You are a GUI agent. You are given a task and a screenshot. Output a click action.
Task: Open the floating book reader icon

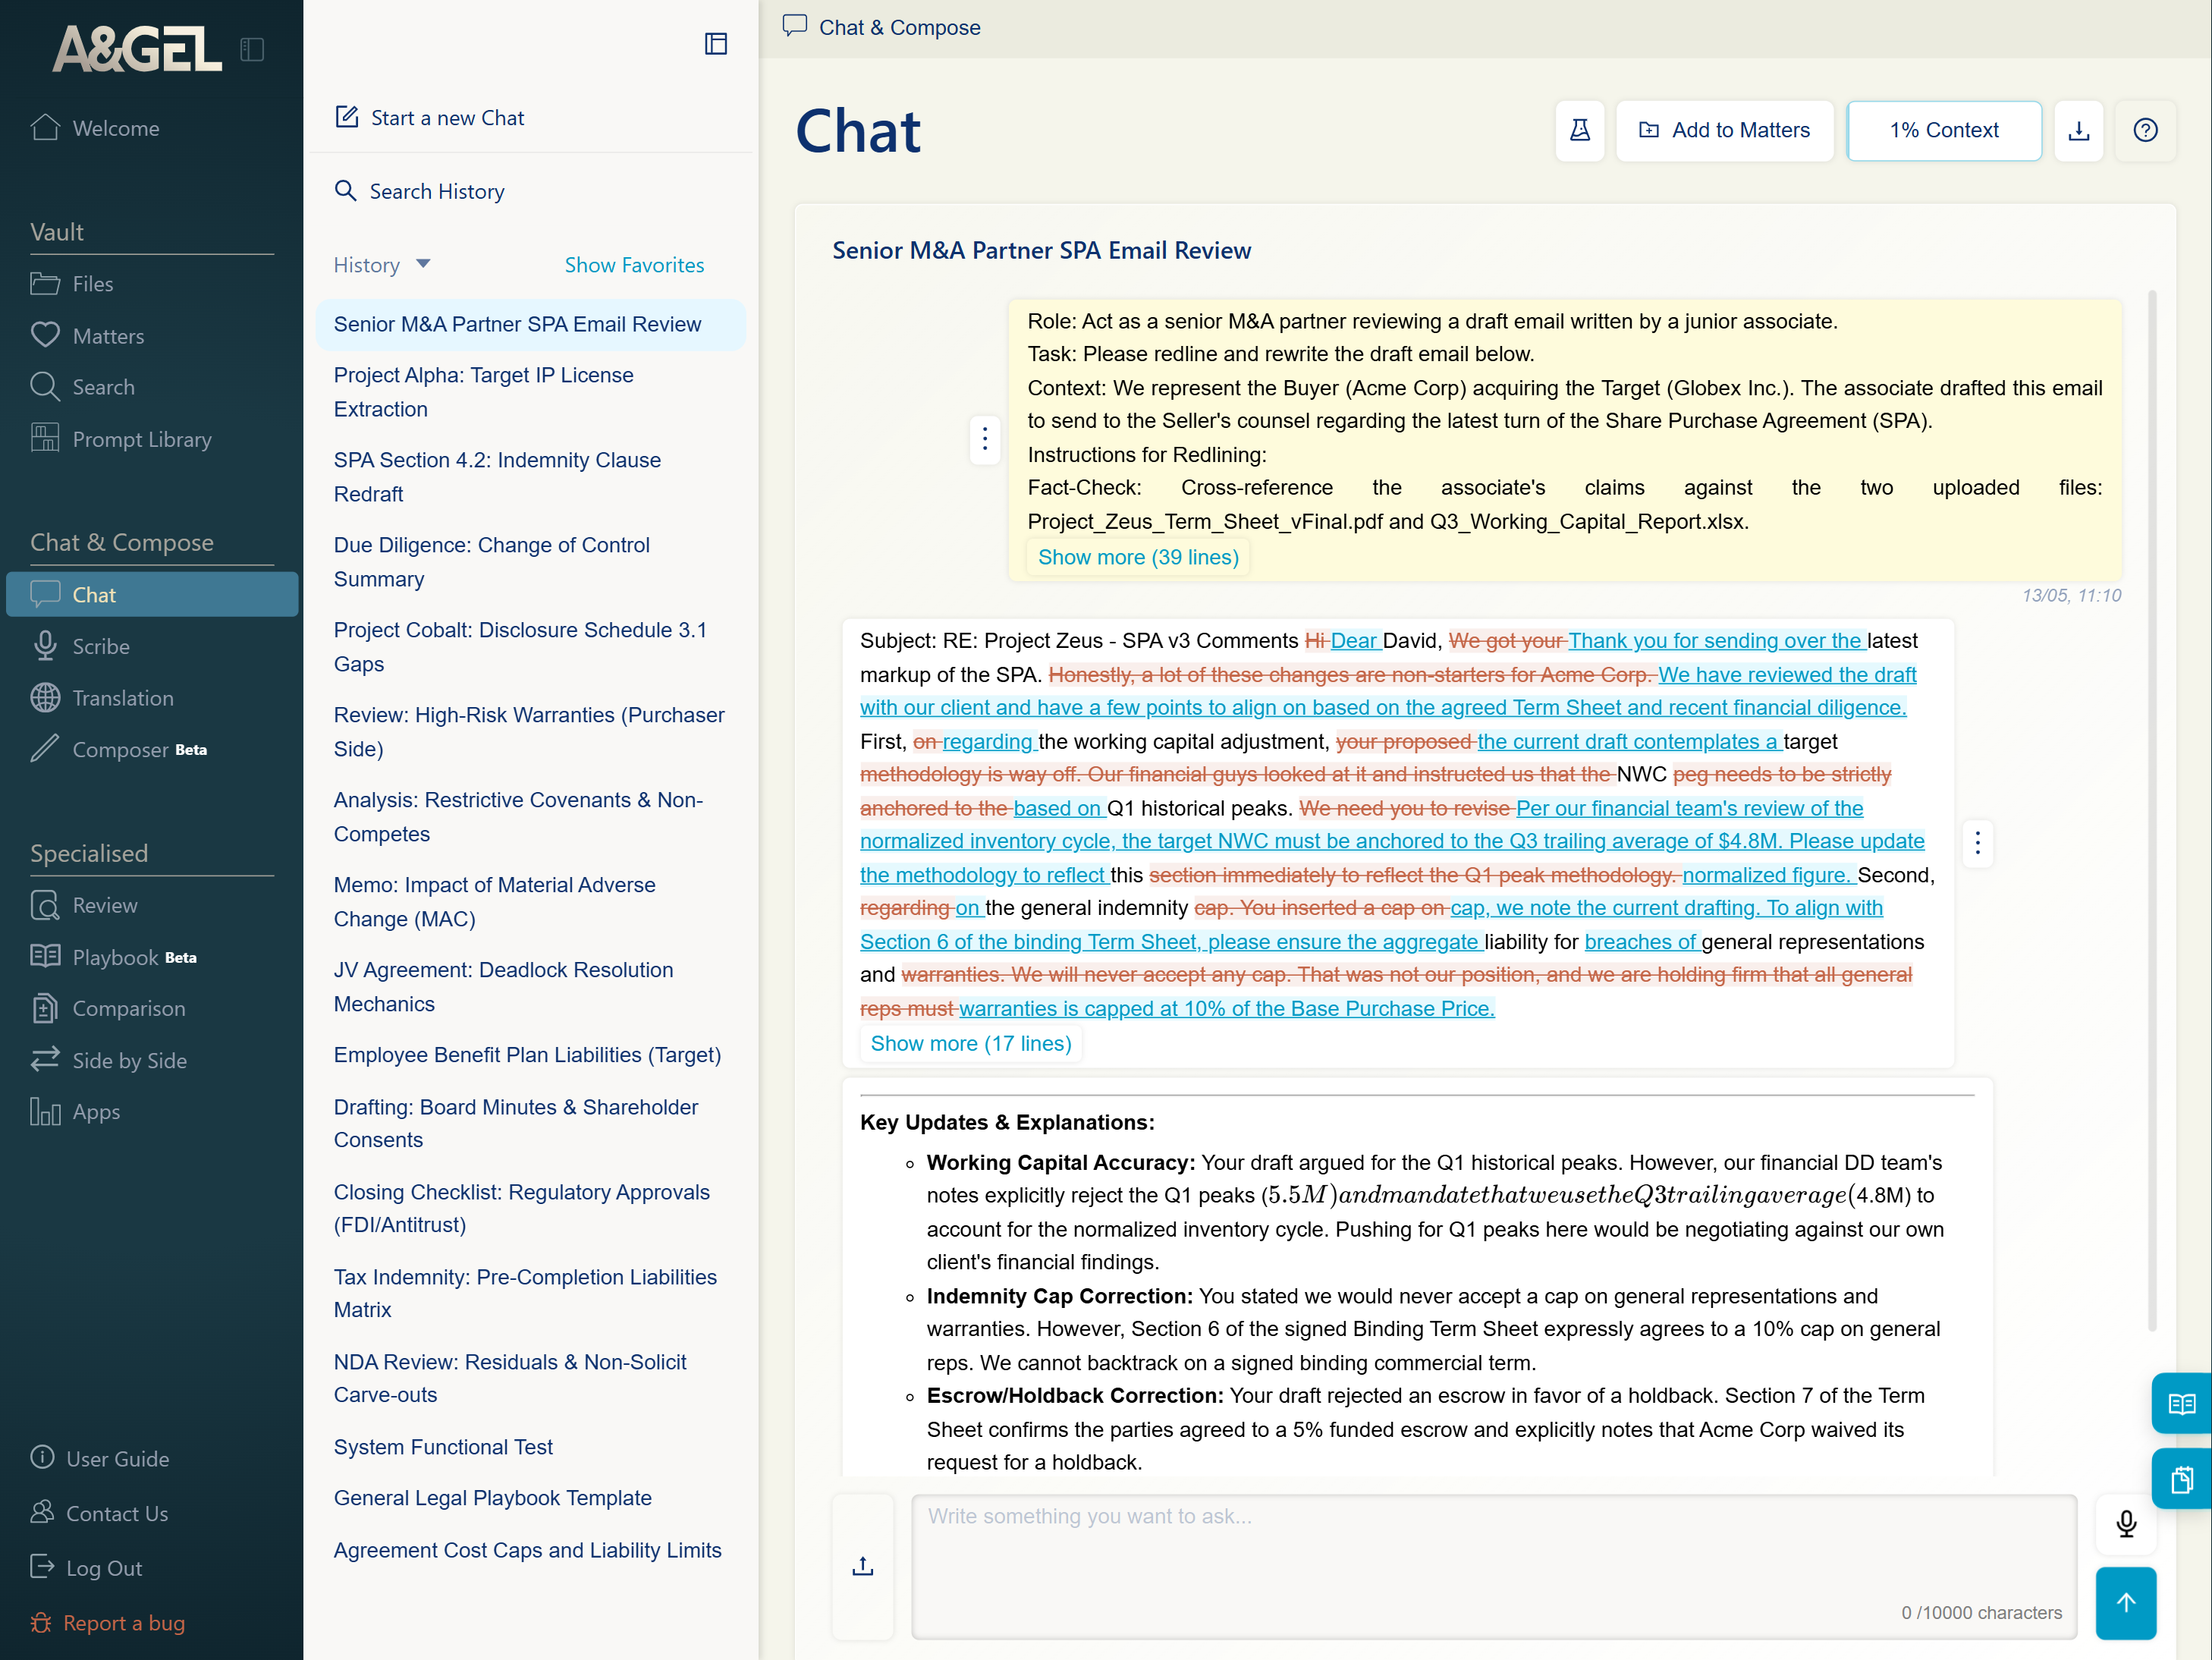pos(2182,1403)
